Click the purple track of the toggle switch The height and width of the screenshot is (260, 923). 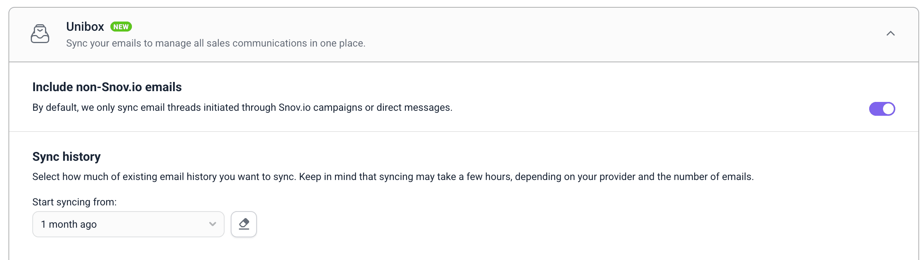pos(875,109)
